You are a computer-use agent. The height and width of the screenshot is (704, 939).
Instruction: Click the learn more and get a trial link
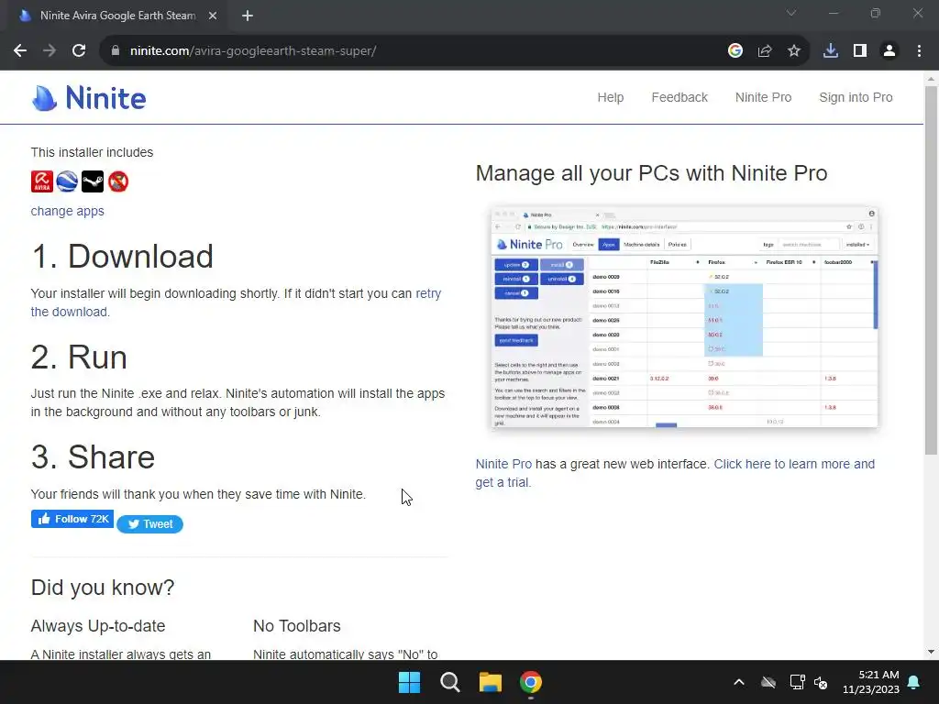point(794,465)
